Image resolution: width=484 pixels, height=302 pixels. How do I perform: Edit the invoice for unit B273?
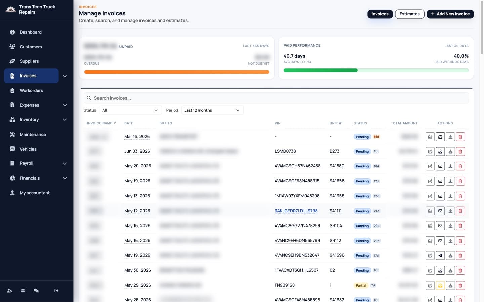(x=430, y=151)
